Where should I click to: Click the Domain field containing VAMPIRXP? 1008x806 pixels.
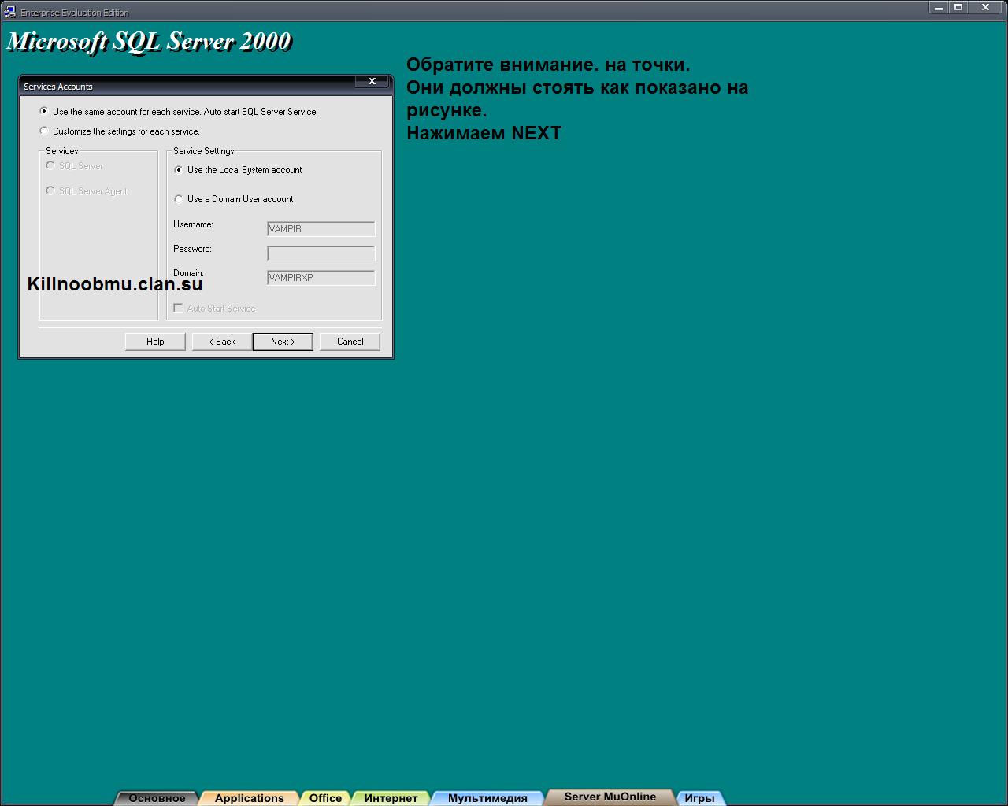321,278
